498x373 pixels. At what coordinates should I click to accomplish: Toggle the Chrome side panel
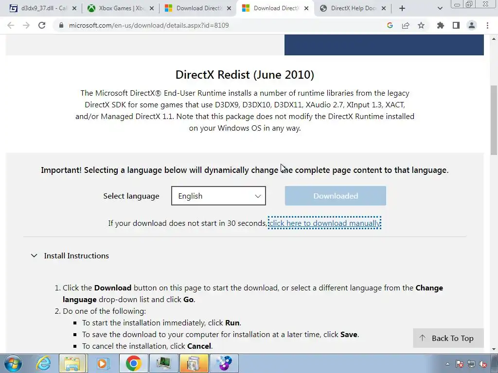(x=456, y=25)
